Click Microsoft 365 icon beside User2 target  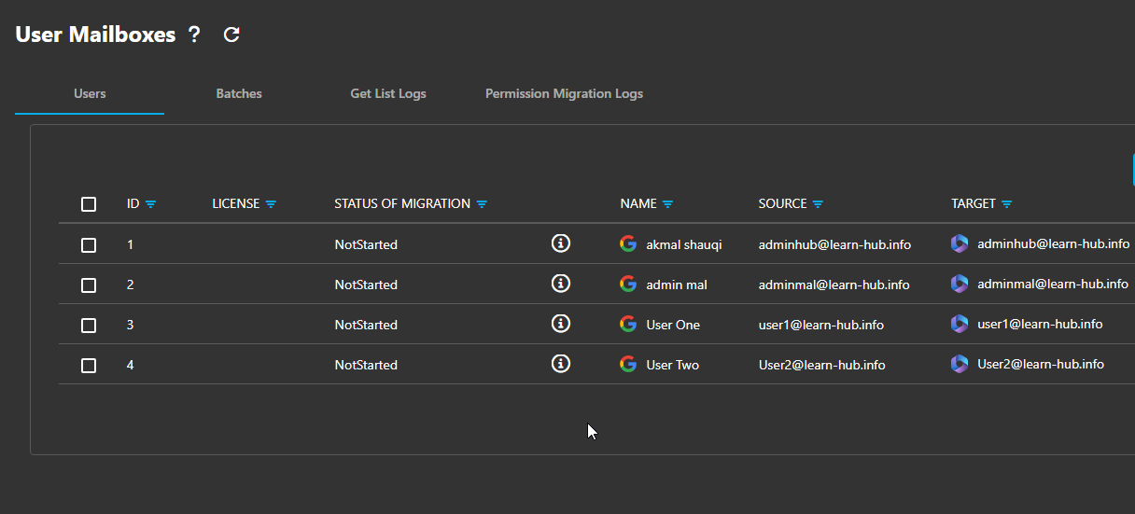pos(960,364)
